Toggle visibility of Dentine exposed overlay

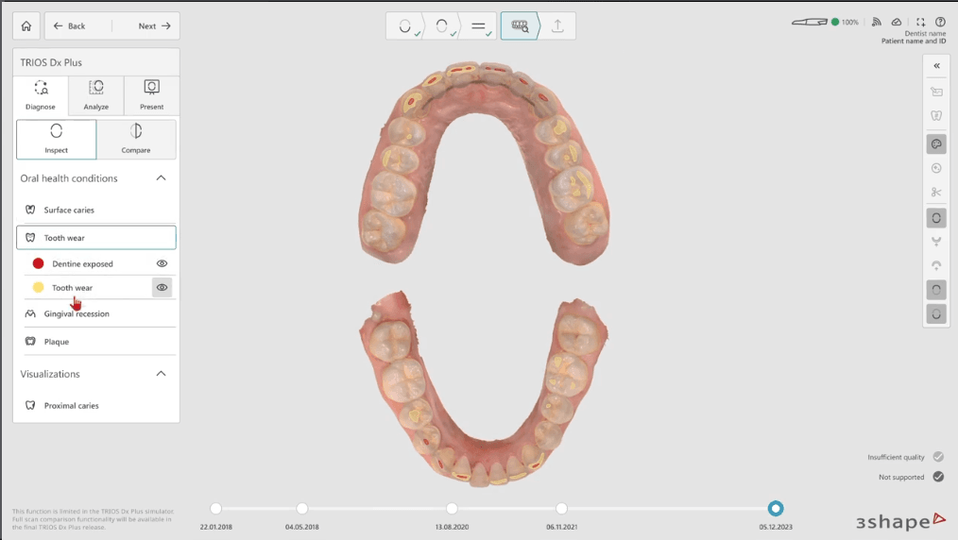(x=162, y=263)
